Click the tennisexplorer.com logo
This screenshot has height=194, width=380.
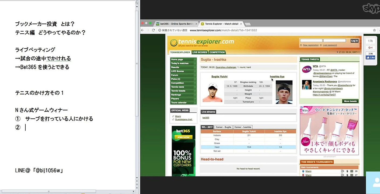[x=202, y=42]
